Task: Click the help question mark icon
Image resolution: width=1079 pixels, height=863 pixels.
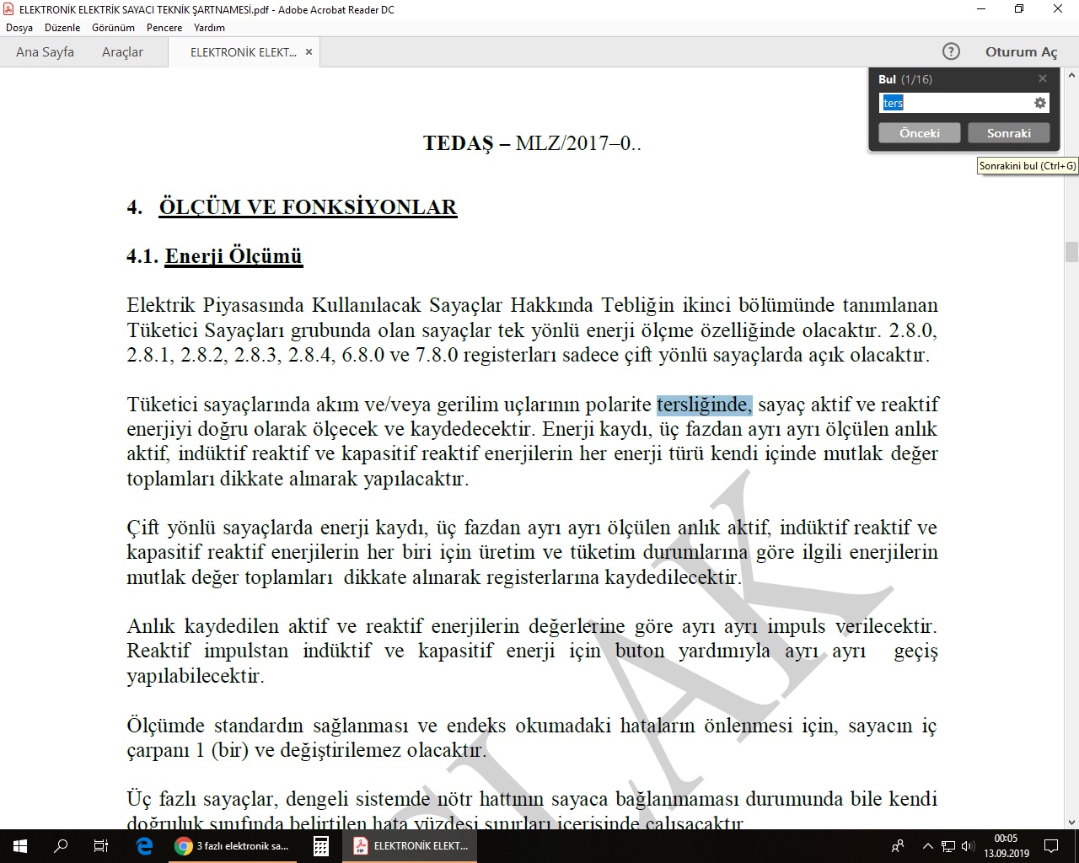Action: (x=951, y=51)
